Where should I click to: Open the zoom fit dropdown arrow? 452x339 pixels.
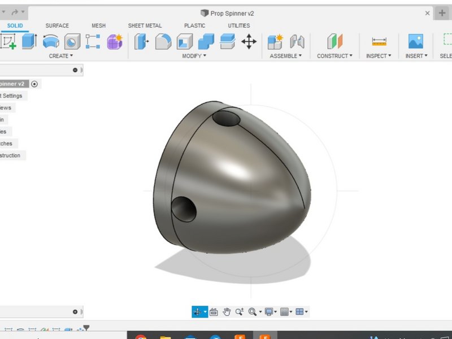click(x=260, y=312)
